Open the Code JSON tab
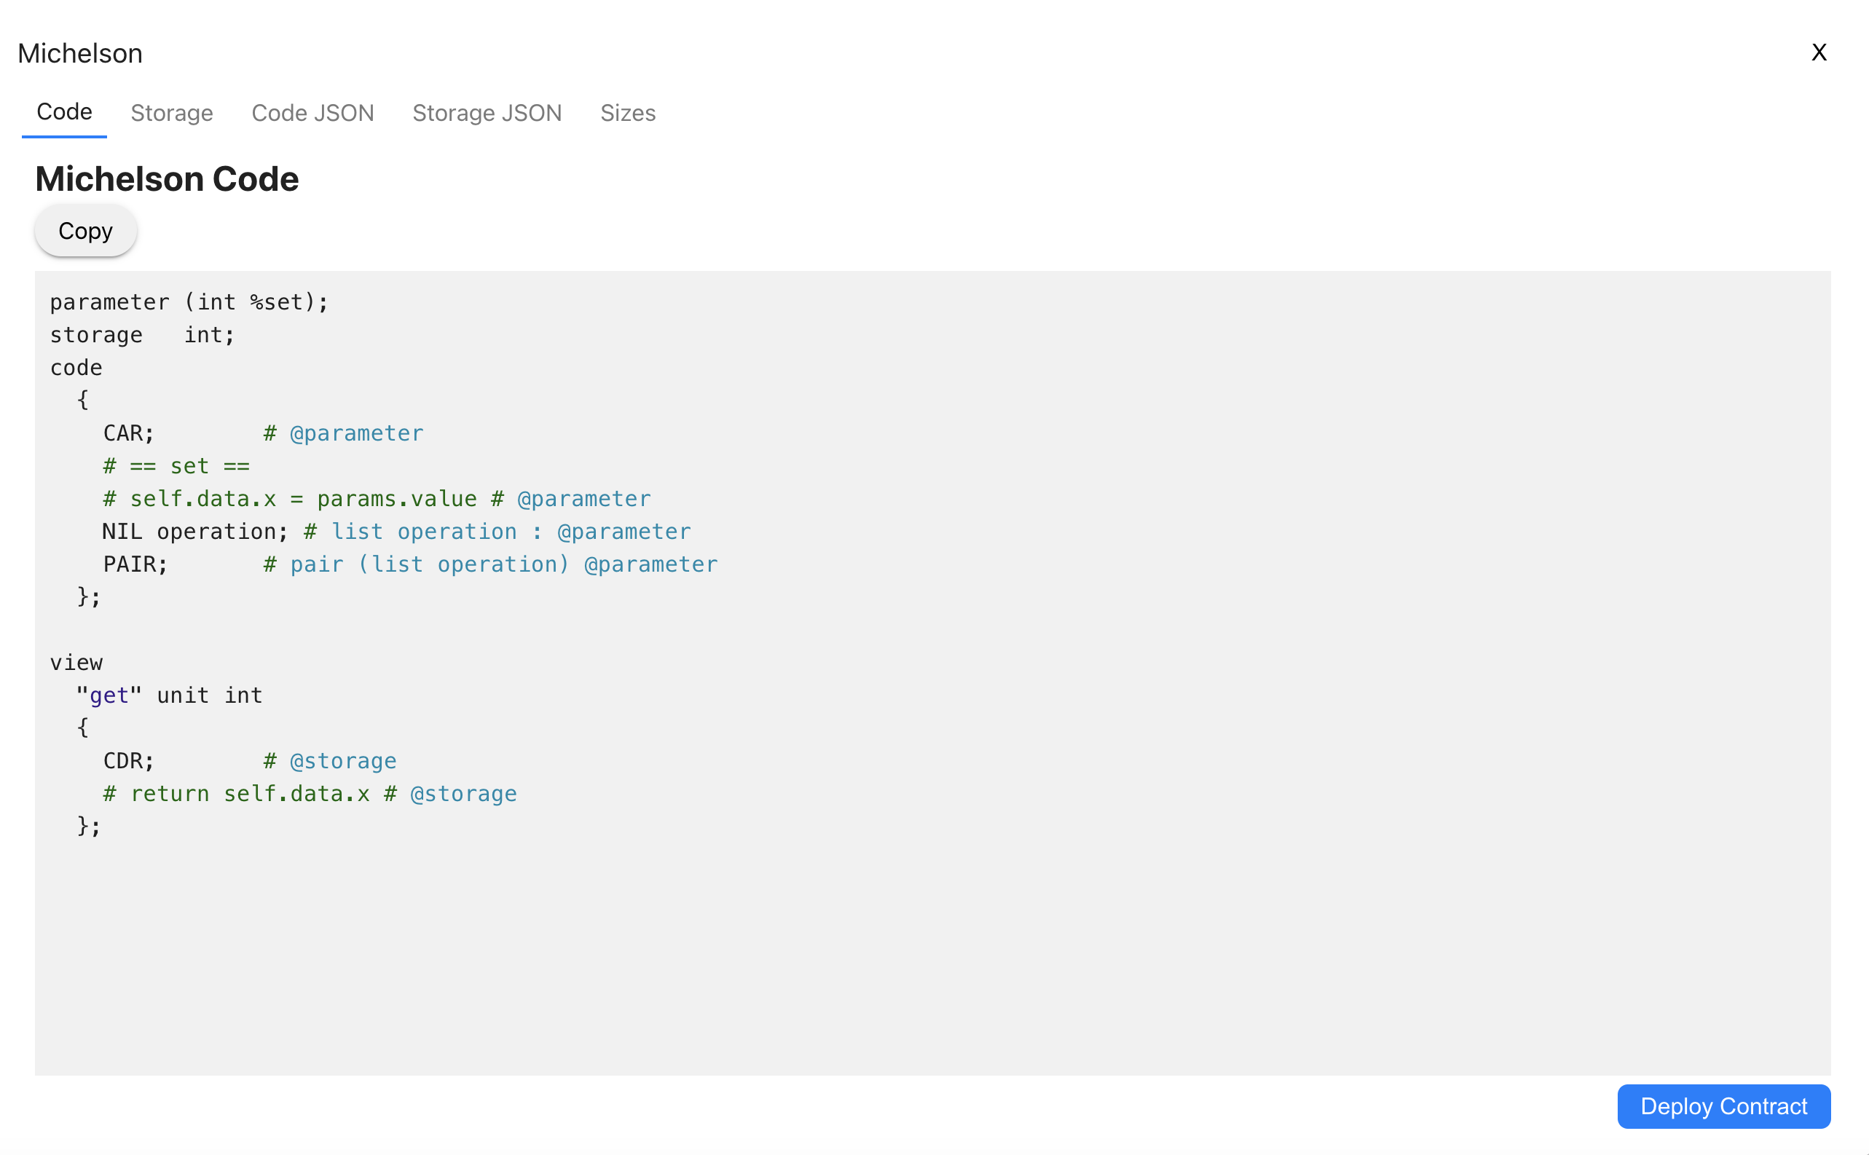The width and height of the screenshot is (1869, 1155). (313, 112)
